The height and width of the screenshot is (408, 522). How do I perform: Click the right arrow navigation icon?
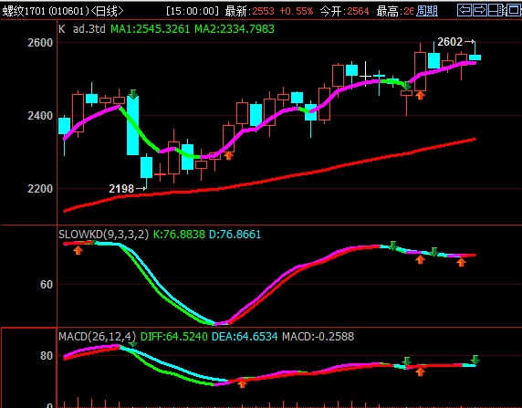[480, 10]
